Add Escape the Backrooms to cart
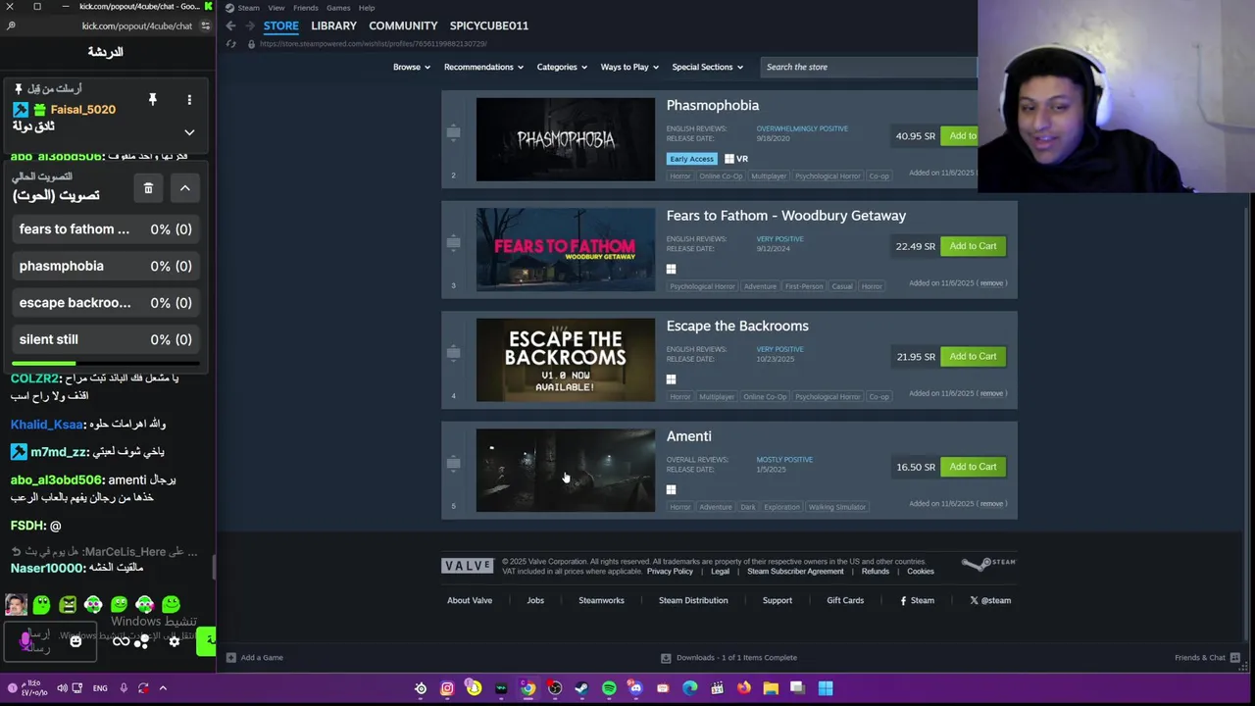This screenshot has height=706, width=1255. tap(973, 357)
